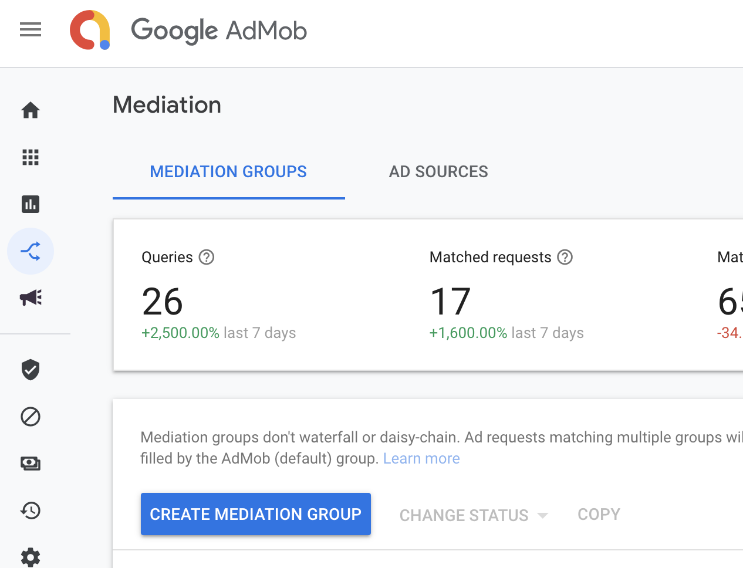Select the Mediation Groups tab
Viewport: 743px width, 568px height.
pyautogui.click(x=228, y=171)
